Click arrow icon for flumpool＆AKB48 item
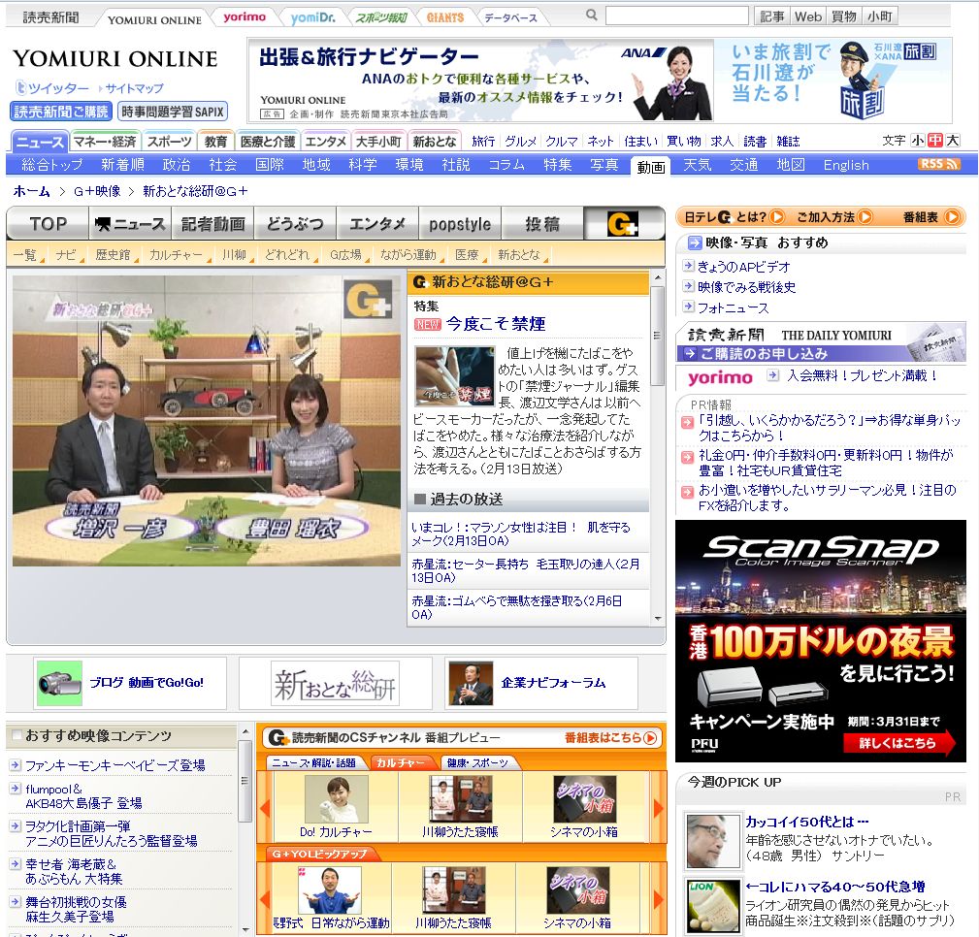Image resolution: width=979 pixels, height=937 pixels. pos(16,789)
